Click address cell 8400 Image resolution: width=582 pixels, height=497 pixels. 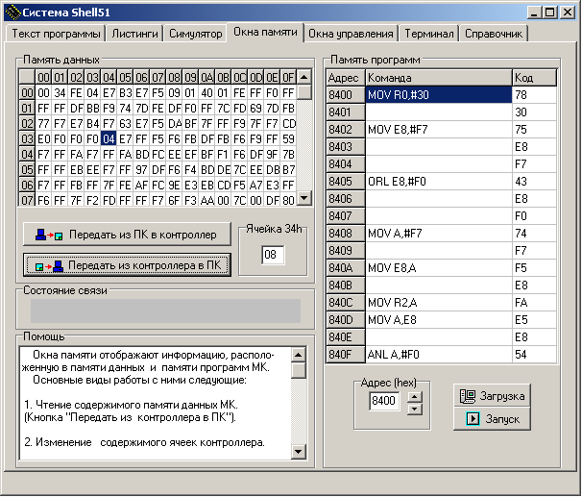pyautogui.click(x=346, y=95)
